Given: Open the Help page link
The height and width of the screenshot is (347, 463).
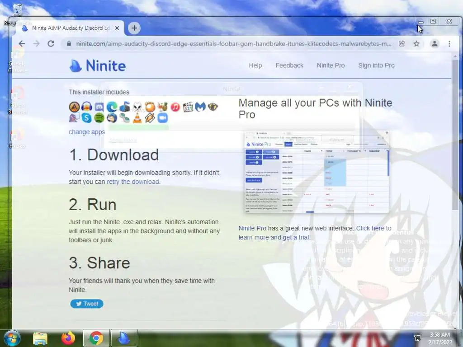Looking at the screenshot, I should (255, 66).
